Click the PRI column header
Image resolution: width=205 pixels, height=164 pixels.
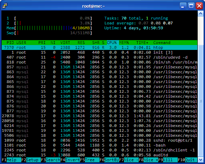42,43
